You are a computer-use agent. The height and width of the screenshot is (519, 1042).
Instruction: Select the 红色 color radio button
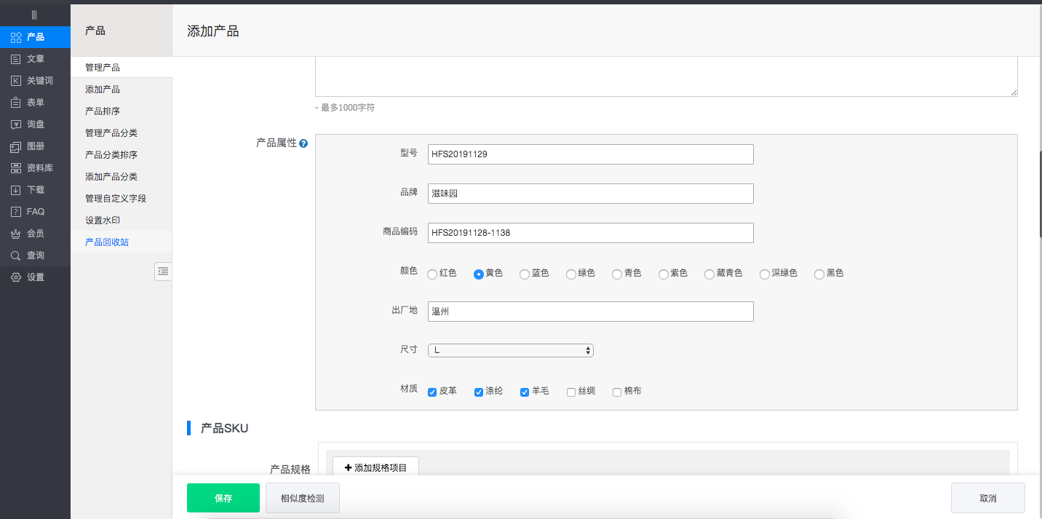tap(432, 274)
